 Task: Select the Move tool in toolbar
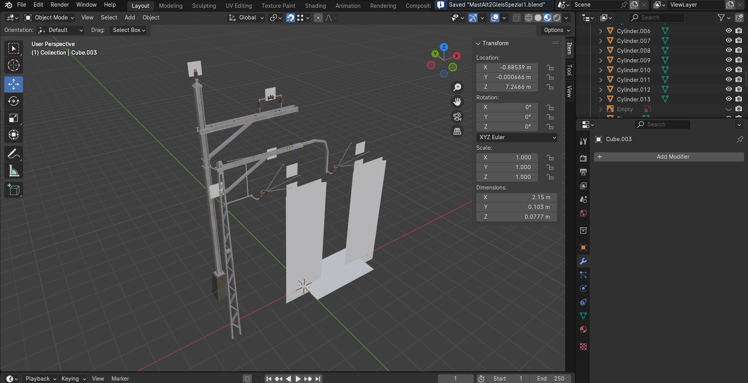pyautogui.click(x=14, y=84)
